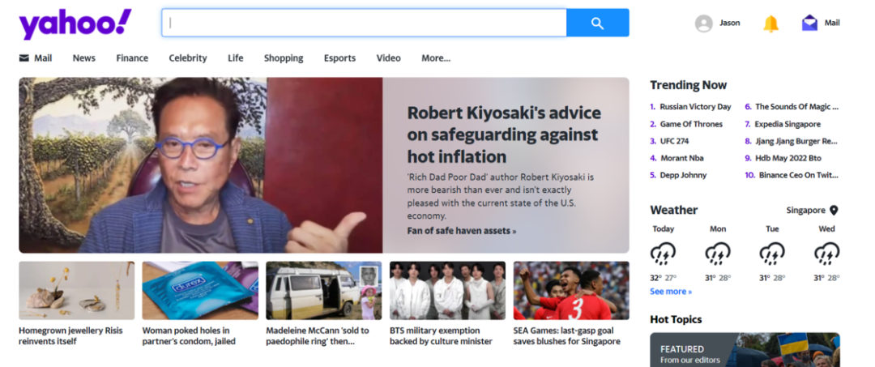Image resolution: width=875 pixels, height=367 pixels.
Task: Click the Weather section heading
Action: [x=674, y=211]
